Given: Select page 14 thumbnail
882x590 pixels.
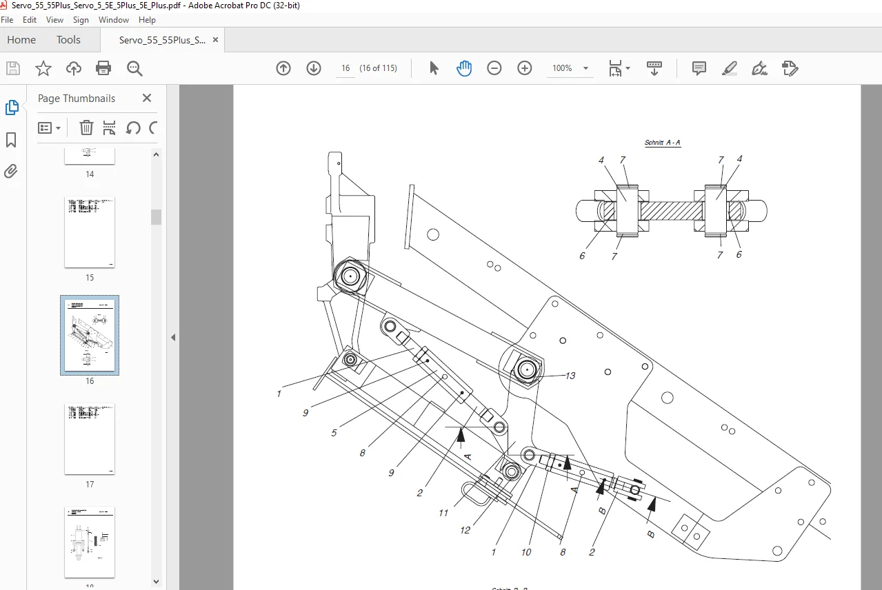Looking at the screenshot, I should pos(90,156).
